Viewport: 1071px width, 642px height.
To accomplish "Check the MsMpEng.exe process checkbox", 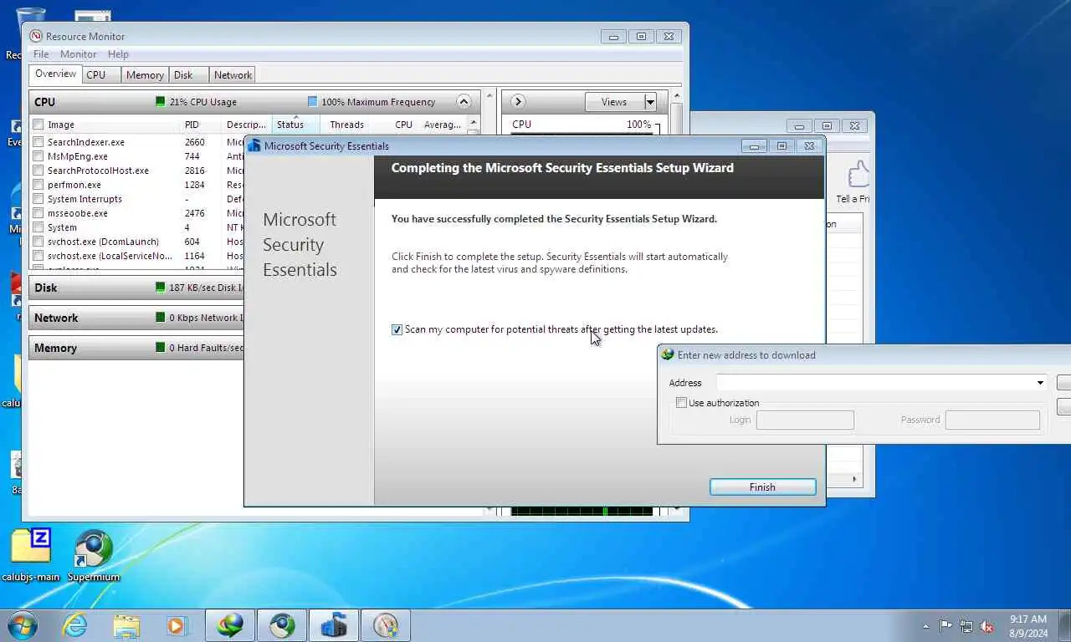I will 38,156.
